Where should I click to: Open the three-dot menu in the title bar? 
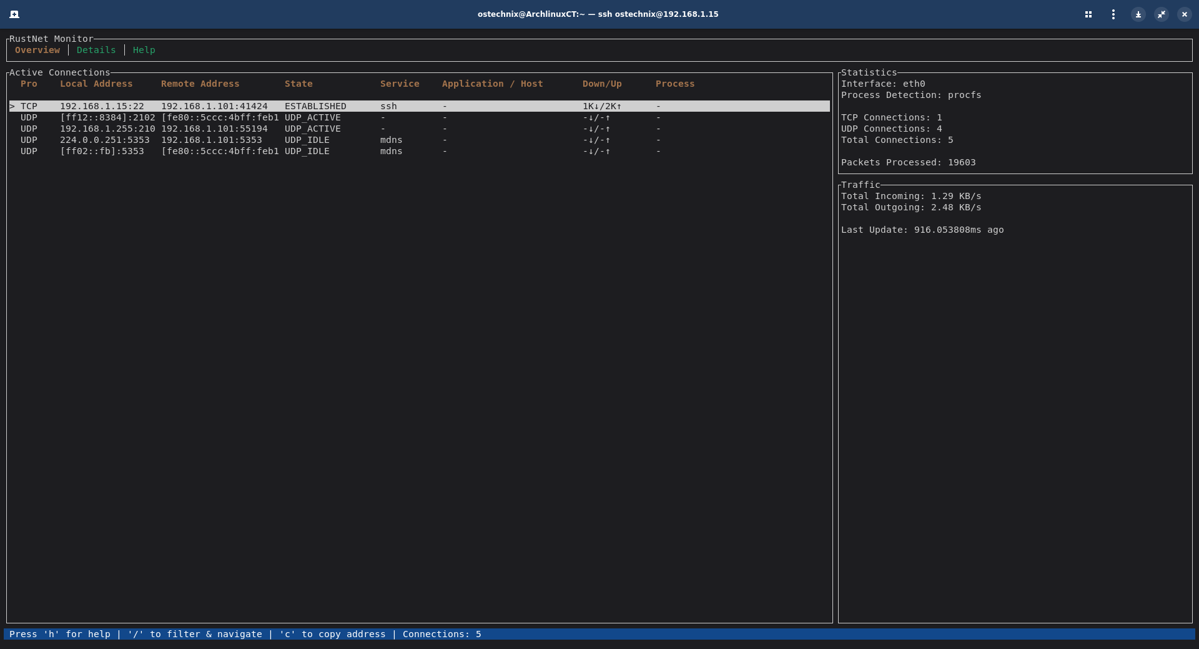[x=1113, y=14]
